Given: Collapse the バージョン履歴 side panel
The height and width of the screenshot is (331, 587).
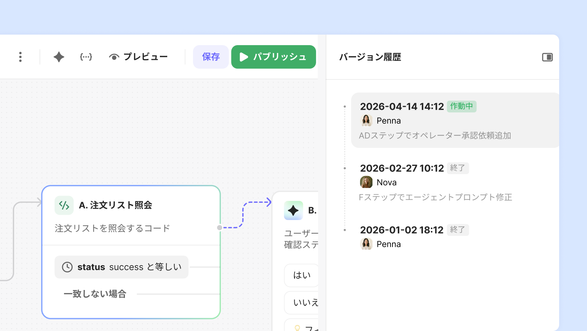Looking at the screenshot, I should click(547, 57).
